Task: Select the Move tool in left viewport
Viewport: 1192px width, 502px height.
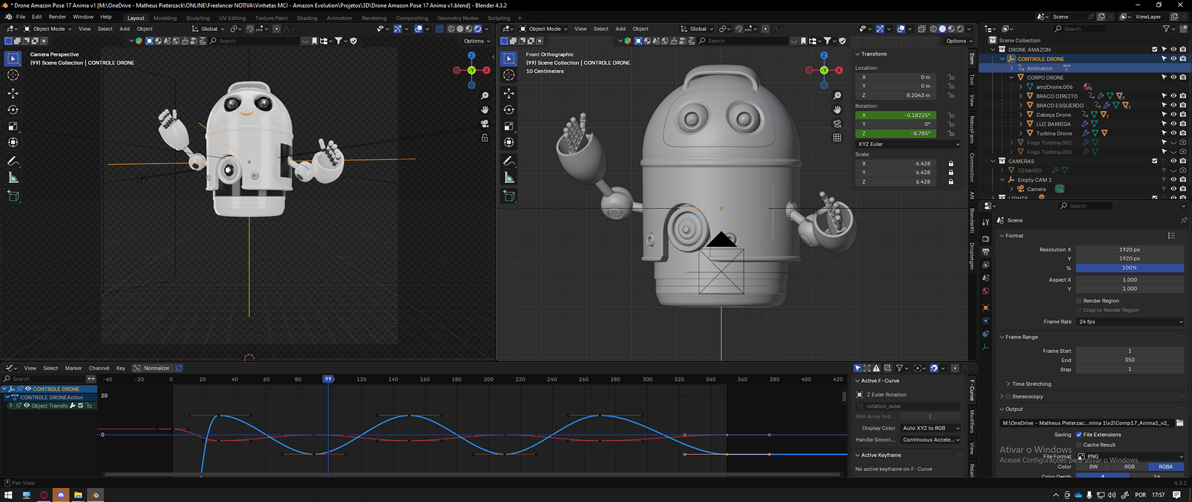Action: (x=12, y=93)
